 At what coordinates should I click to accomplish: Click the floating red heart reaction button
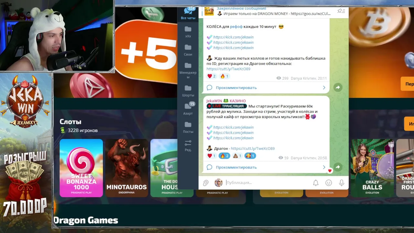(330, 171)
